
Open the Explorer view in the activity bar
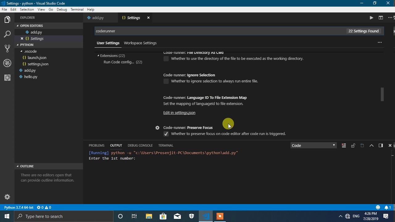[7, 20]
